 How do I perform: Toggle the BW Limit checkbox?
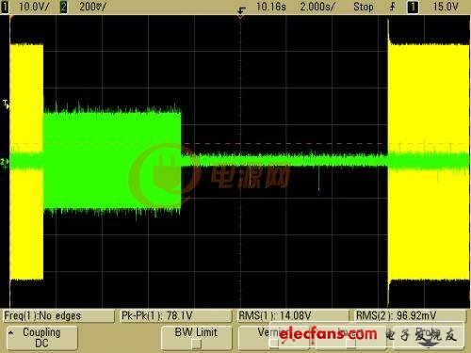coord(197,345)
